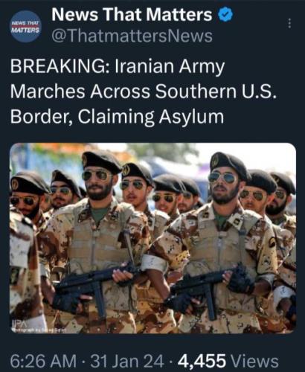This screenshot has height=372, width=305.
Task: Open the 4,455 view count number
Action: (x=202, y=361)
